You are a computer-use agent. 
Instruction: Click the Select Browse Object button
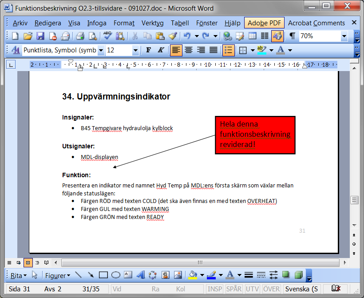point(354,244)
